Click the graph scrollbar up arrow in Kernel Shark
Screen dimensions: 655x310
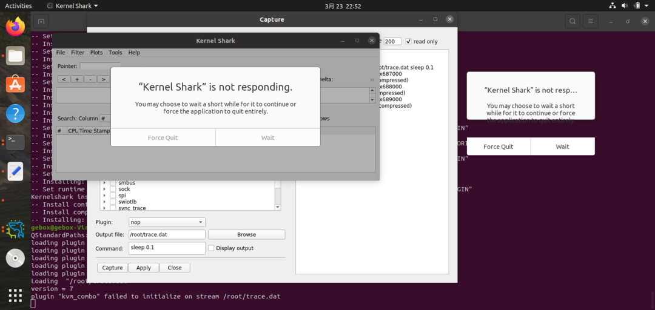[x=372, y=91]
